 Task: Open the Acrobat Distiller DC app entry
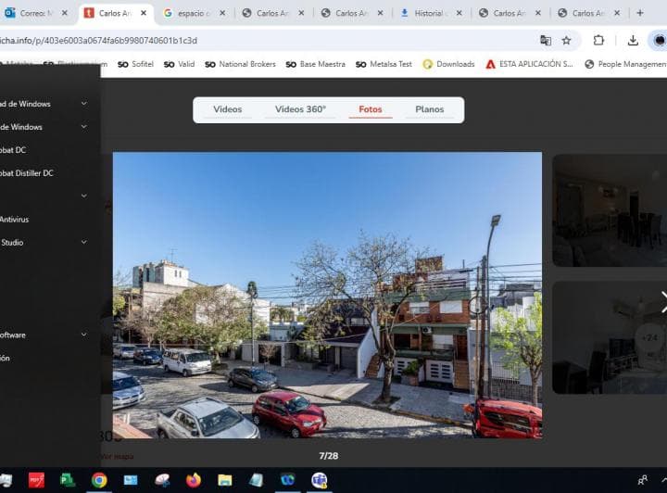pos(28,173)
